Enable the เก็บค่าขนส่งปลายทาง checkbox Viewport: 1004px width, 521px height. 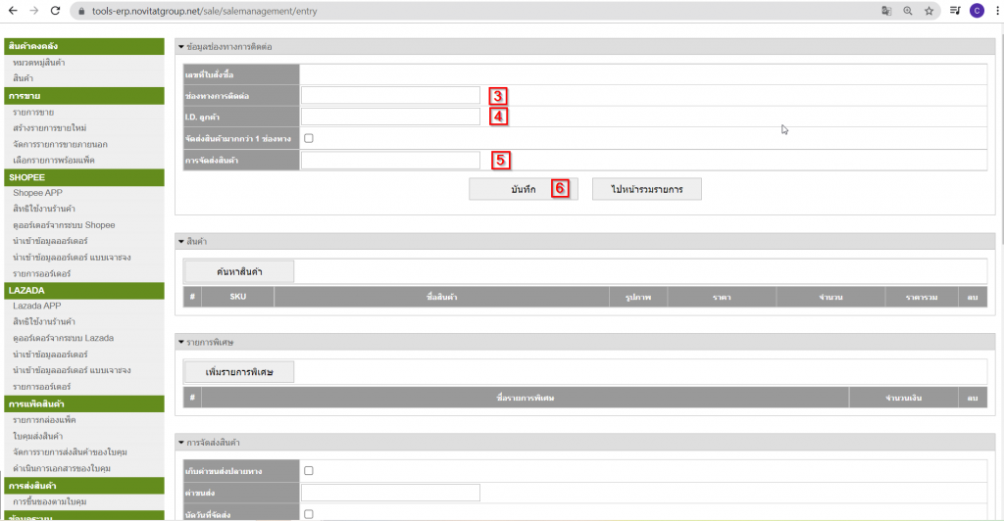click(x=308, y=471)
